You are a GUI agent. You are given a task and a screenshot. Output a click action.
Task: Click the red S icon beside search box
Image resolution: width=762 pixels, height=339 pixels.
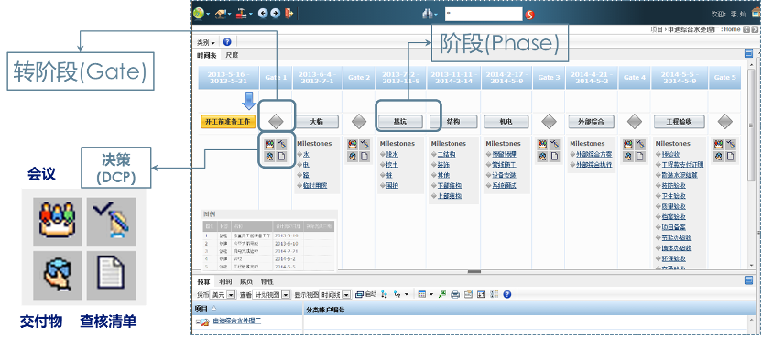click(529, 15)
